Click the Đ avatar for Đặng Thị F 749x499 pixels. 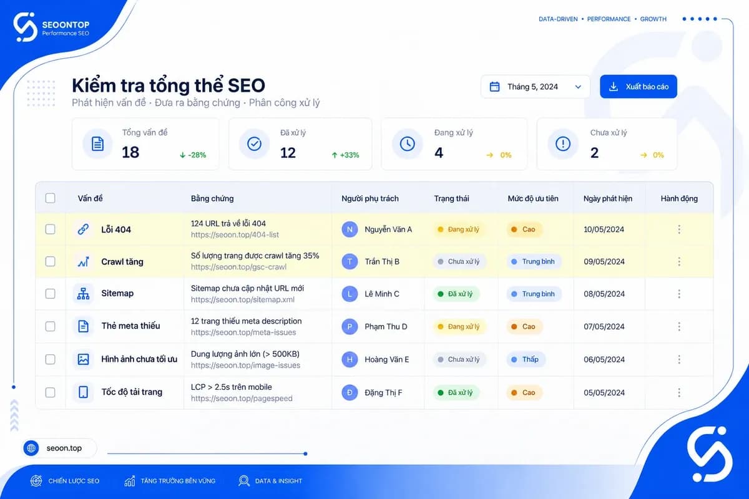click(x=350, y=392)
